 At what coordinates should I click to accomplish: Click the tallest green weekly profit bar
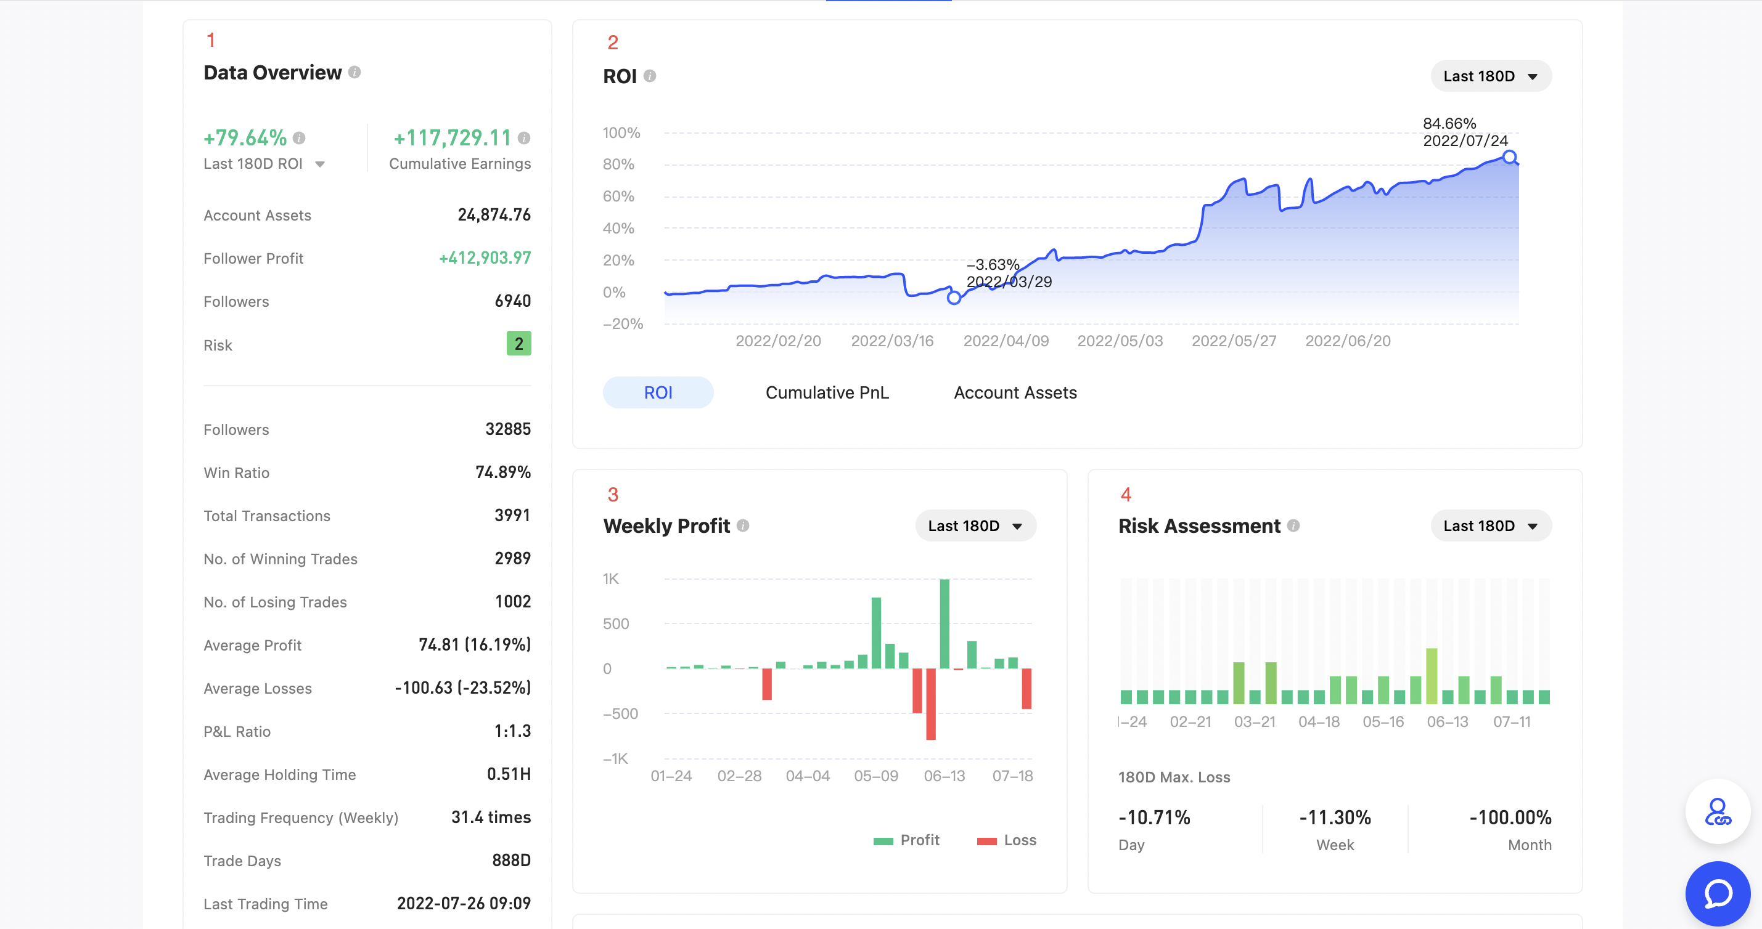945,623
